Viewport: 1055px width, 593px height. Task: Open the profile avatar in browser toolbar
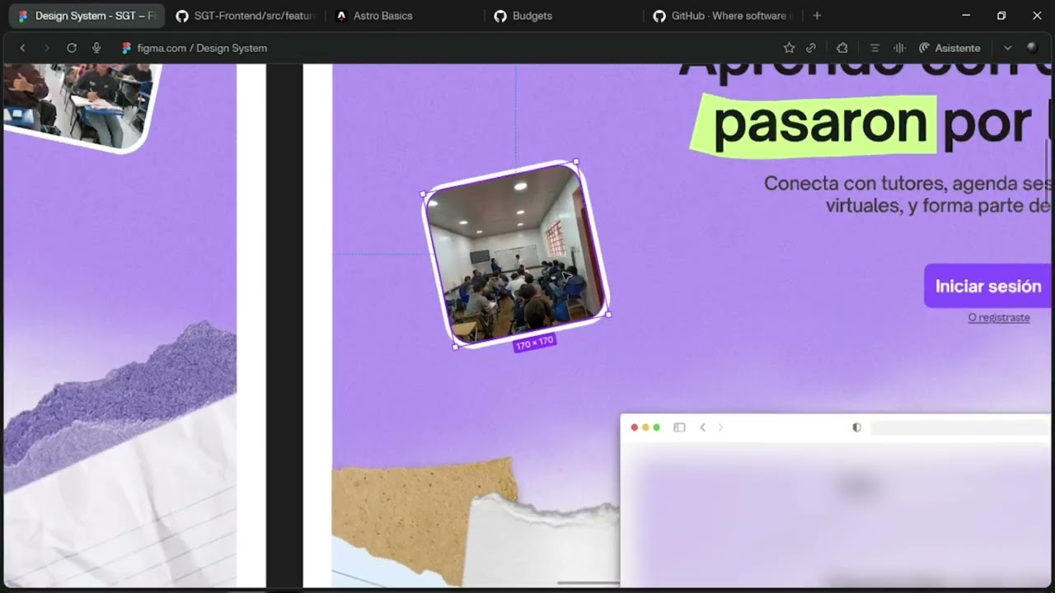click(1032, 48)
